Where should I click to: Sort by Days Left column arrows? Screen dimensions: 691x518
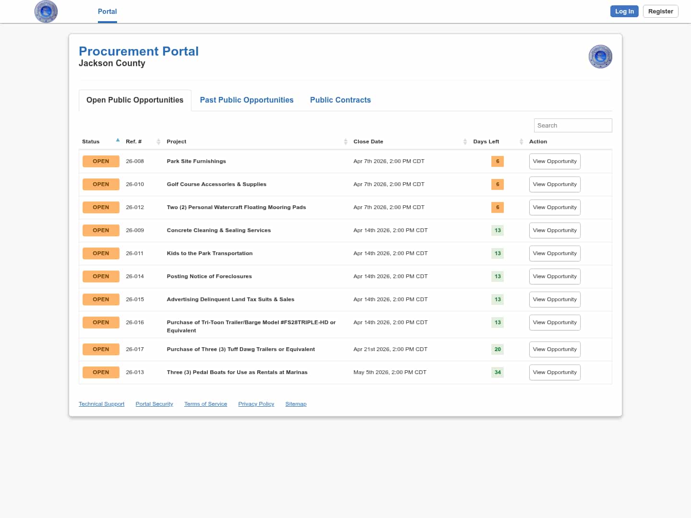tap(521, 141)
